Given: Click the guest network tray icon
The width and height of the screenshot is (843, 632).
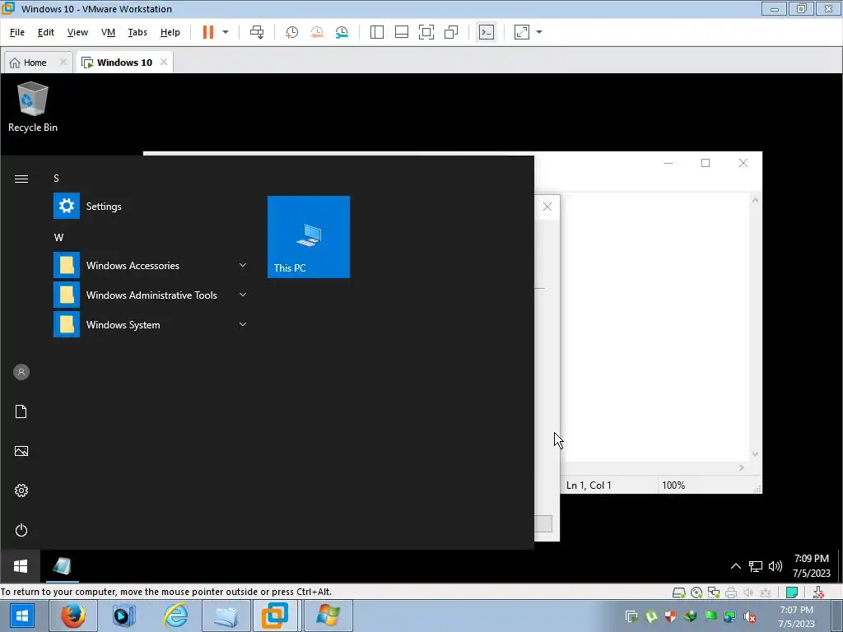Looking at the screenshot, I should (x=756, y=566).
